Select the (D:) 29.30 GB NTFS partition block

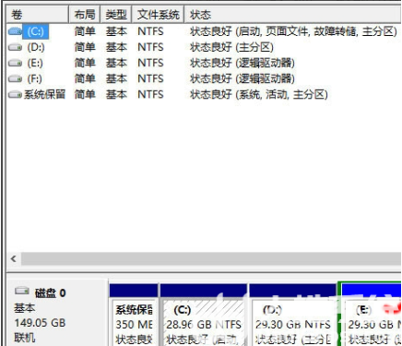point(293,315)
